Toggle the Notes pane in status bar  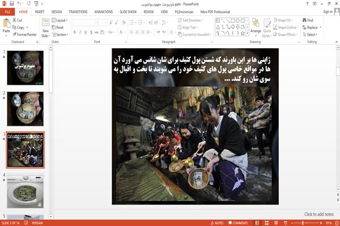[217, 223]
